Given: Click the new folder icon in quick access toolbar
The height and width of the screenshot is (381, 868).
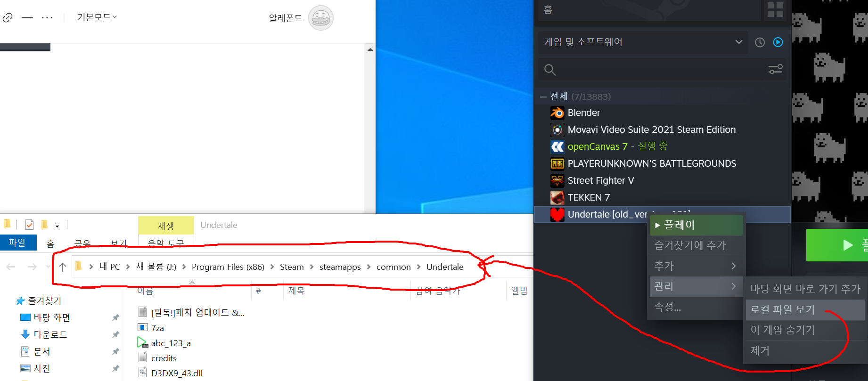Looking at the screenshot, I should [44, 225].
